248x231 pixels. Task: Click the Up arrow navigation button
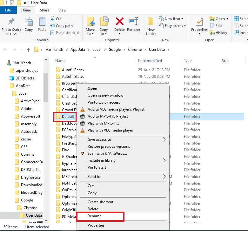click(x=29, y=50)
